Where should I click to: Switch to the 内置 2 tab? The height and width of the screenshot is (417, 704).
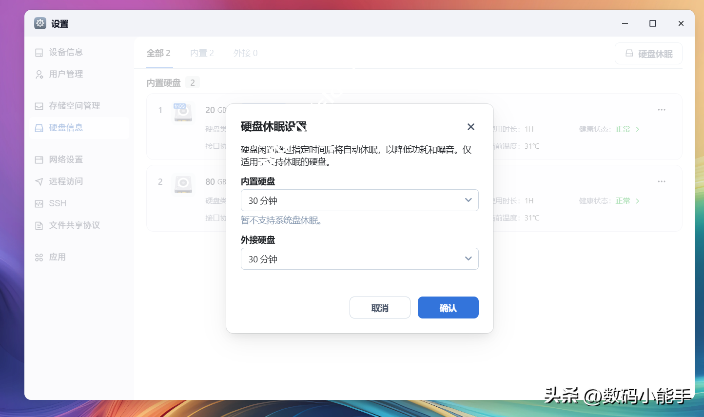tap(202, 53)
